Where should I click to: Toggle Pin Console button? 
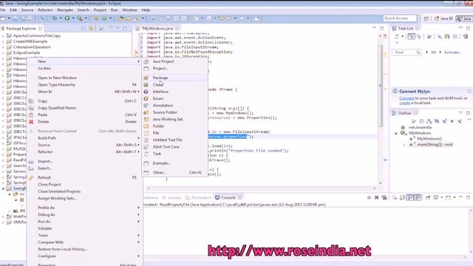428,197
